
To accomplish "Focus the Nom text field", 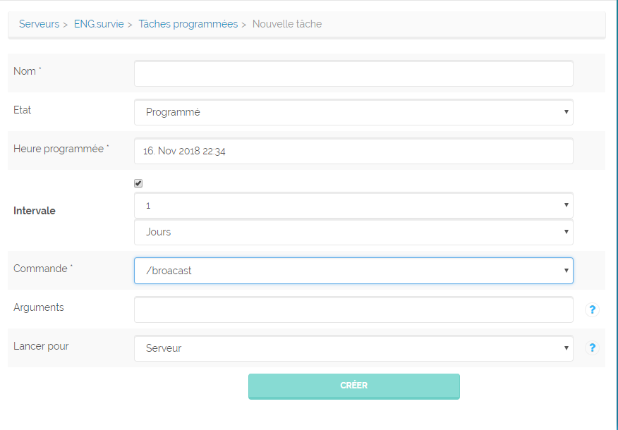I will pyautogui.click(x=353, y=73).
